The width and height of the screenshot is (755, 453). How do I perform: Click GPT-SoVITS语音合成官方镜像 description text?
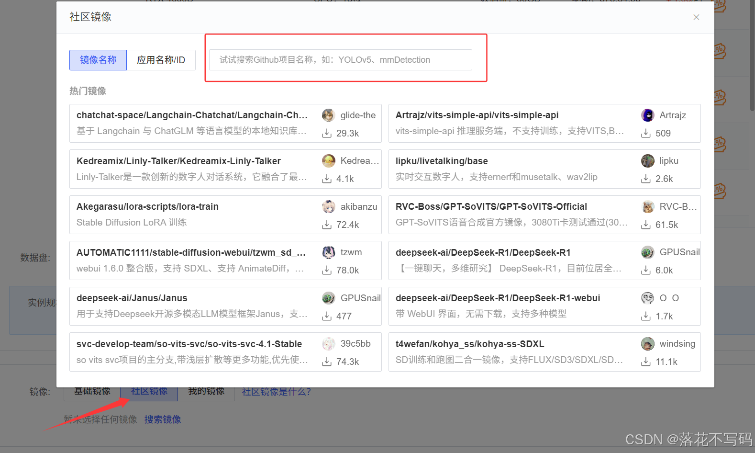[511, 222]
